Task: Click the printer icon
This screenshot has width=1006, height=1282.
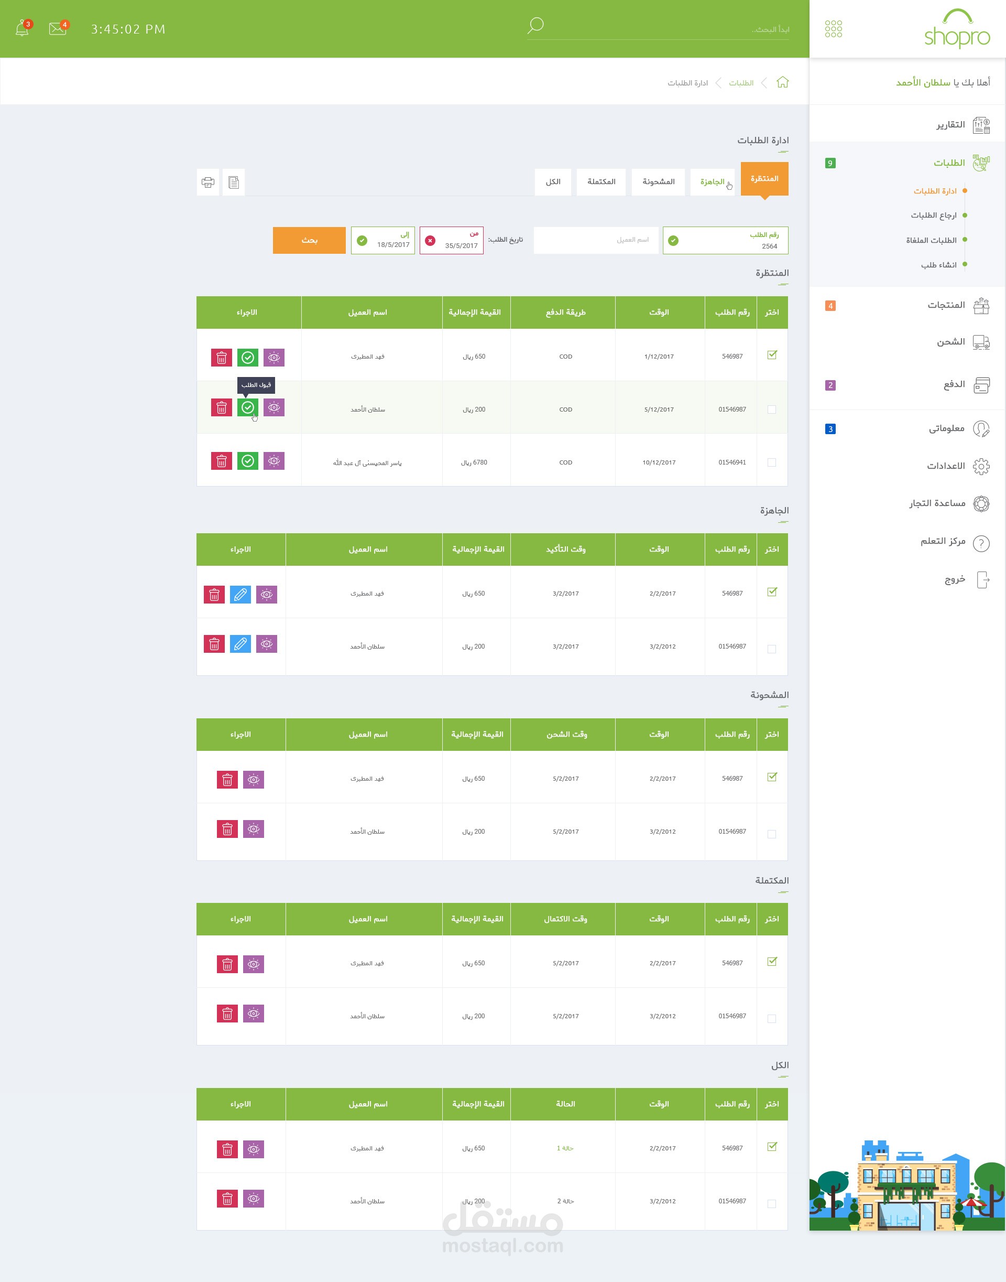Action: coord(208,182)
